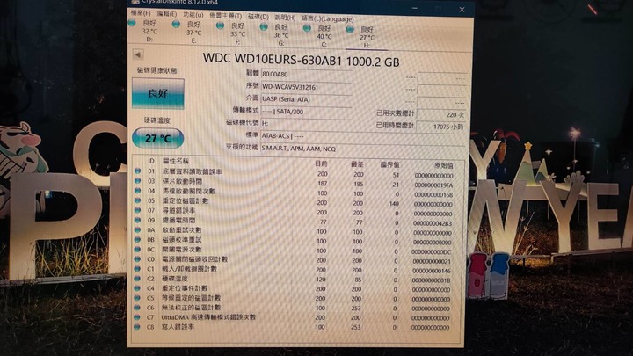Click the 27 °C temperature button
The width and height of the screenshot is (633, 356).
[158, 139]
